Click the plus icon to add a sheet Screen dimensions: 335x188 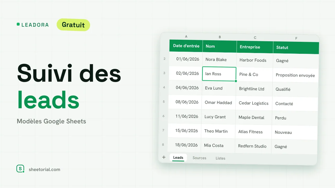click(164, 157)
